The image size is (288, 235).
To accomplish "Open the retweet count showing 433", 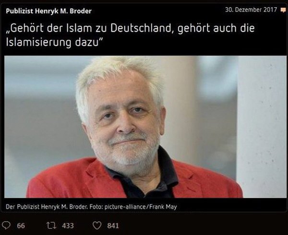I will 68,225.
